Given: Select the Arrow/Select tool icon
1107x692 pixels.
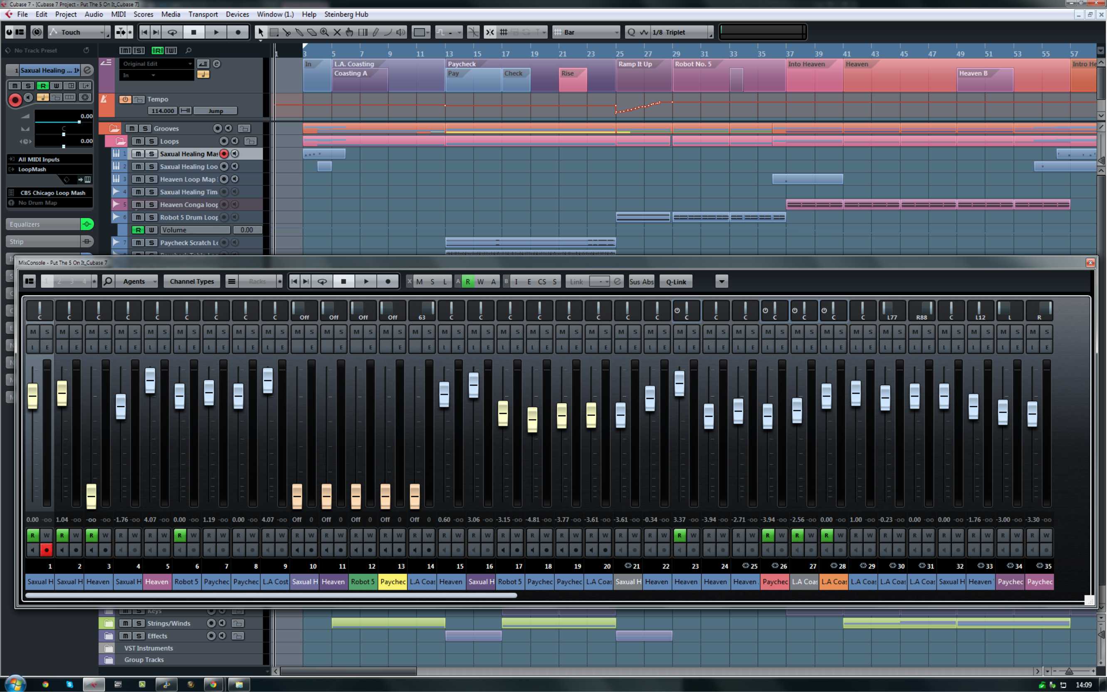Looking at the screenshot, I should point(262,32).
